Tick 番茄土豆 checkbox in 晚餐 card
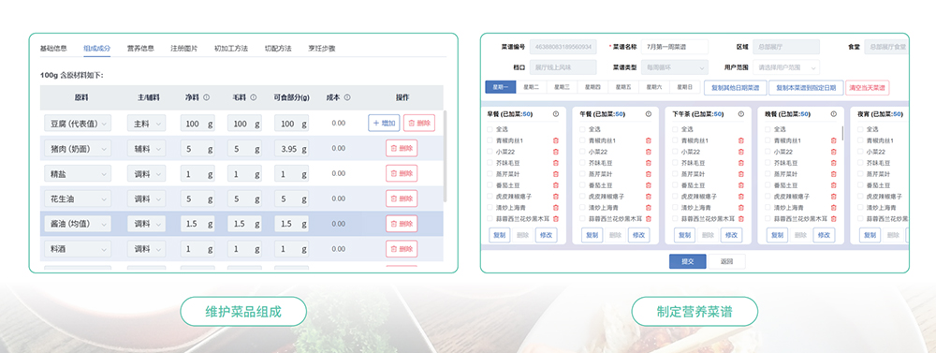The width and height of the screenshot is (936, 353). click(x=768, y=185)
